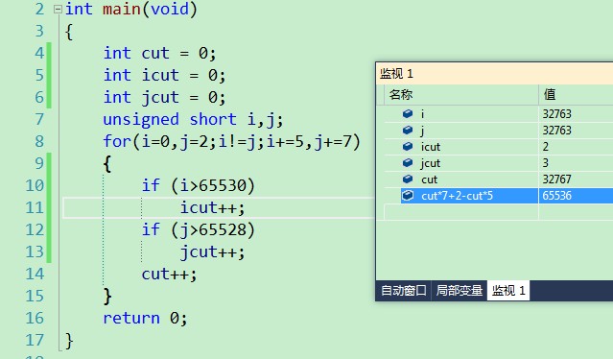
Task: Place cursor on the return 0 statement
Action: tap(145, 319)
